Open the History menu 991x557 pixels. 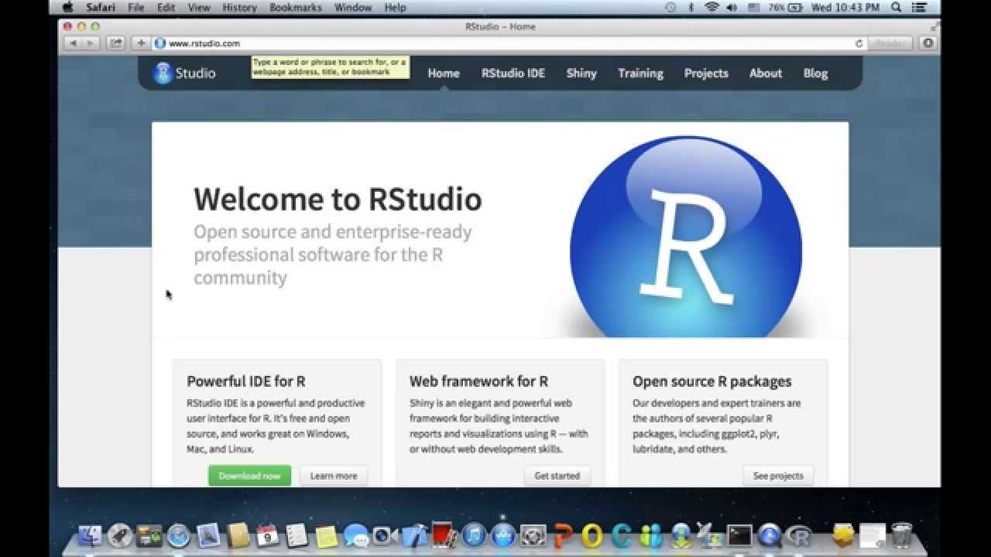coord(239,7)
